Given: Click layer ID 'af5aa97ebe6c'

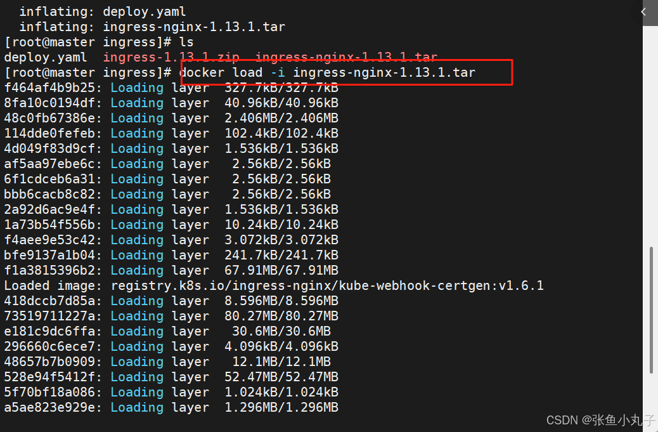Looking at the screenshot, I should coord(49,164).
